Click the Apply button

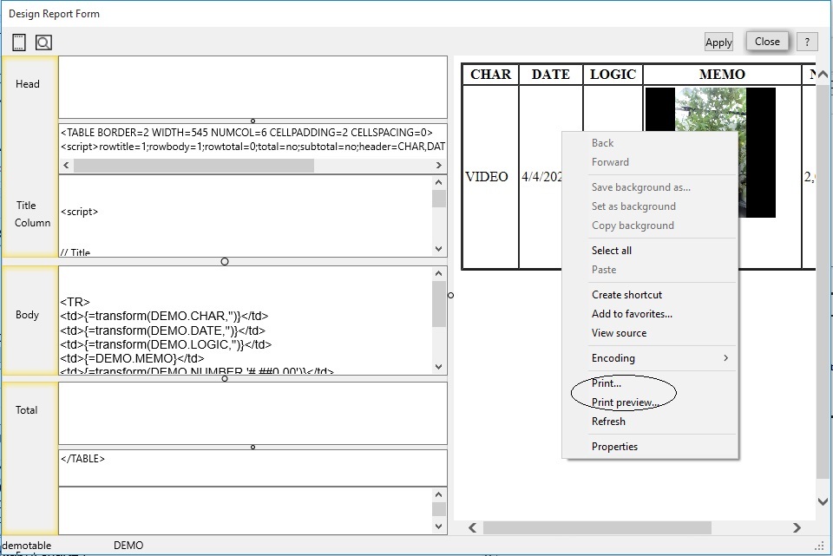point(718,43)
